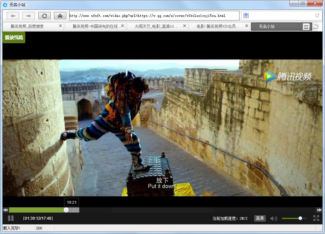This screenshot has width=325, height=234.
Task: Close the 腾讯视频-中国领先的在线 tab
Action: [x=123, y=26]
